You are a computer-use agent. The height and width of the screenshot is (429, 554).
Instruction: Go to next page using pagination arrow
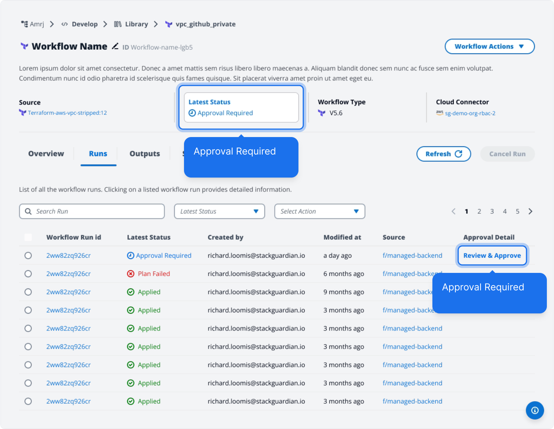pos(530,211)
